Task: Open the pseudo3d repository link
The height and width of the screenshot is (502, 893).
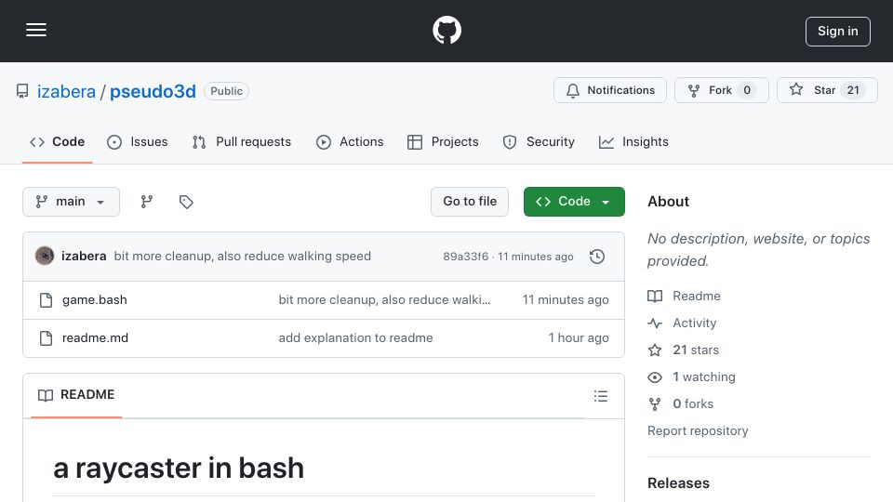Action: [153, 91]
